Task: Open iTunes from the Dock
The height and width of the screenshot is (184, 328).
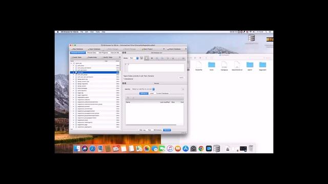Action: click(170, 149)
